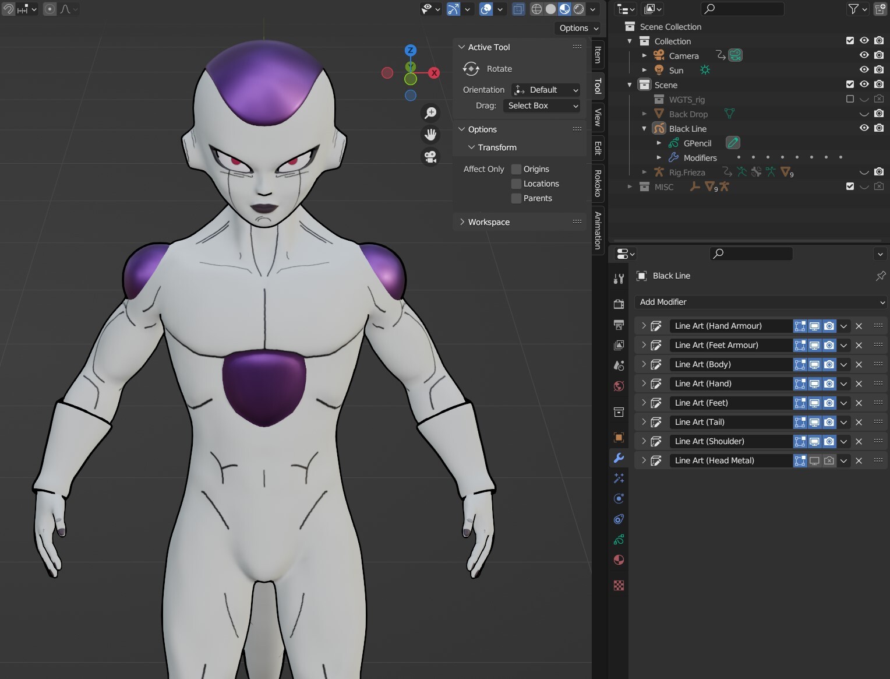Screen dimensions: 890x679
Task: Open the Object Constraints properties tab
Action: [619, 519]
